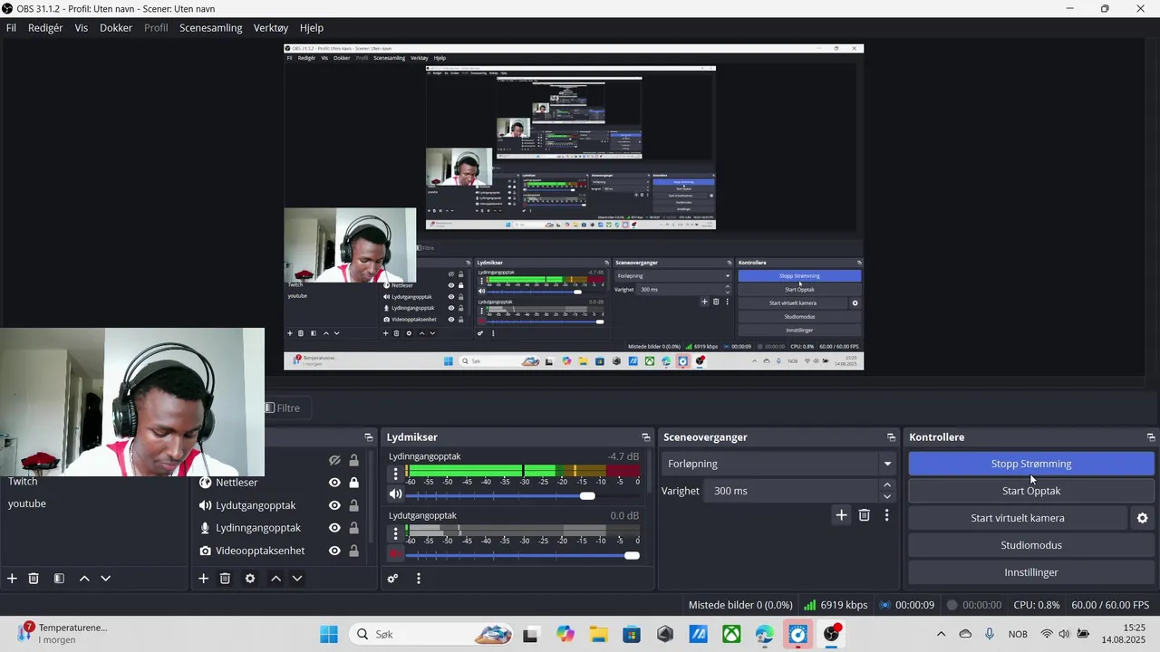This screenshot has width=1160, height=652.
Task: Open the Vis menu
Action: point(82,28)
